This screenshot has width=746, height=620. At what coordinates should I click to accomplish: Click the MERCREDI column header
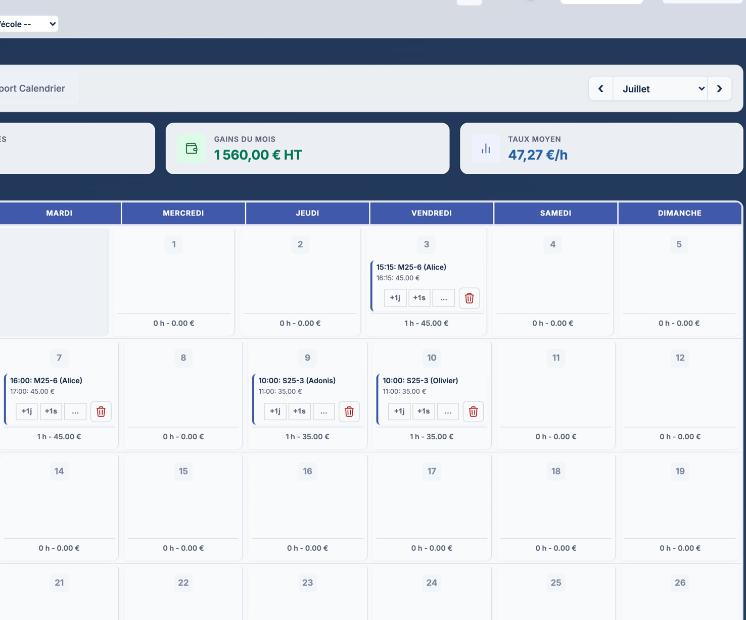183,213
